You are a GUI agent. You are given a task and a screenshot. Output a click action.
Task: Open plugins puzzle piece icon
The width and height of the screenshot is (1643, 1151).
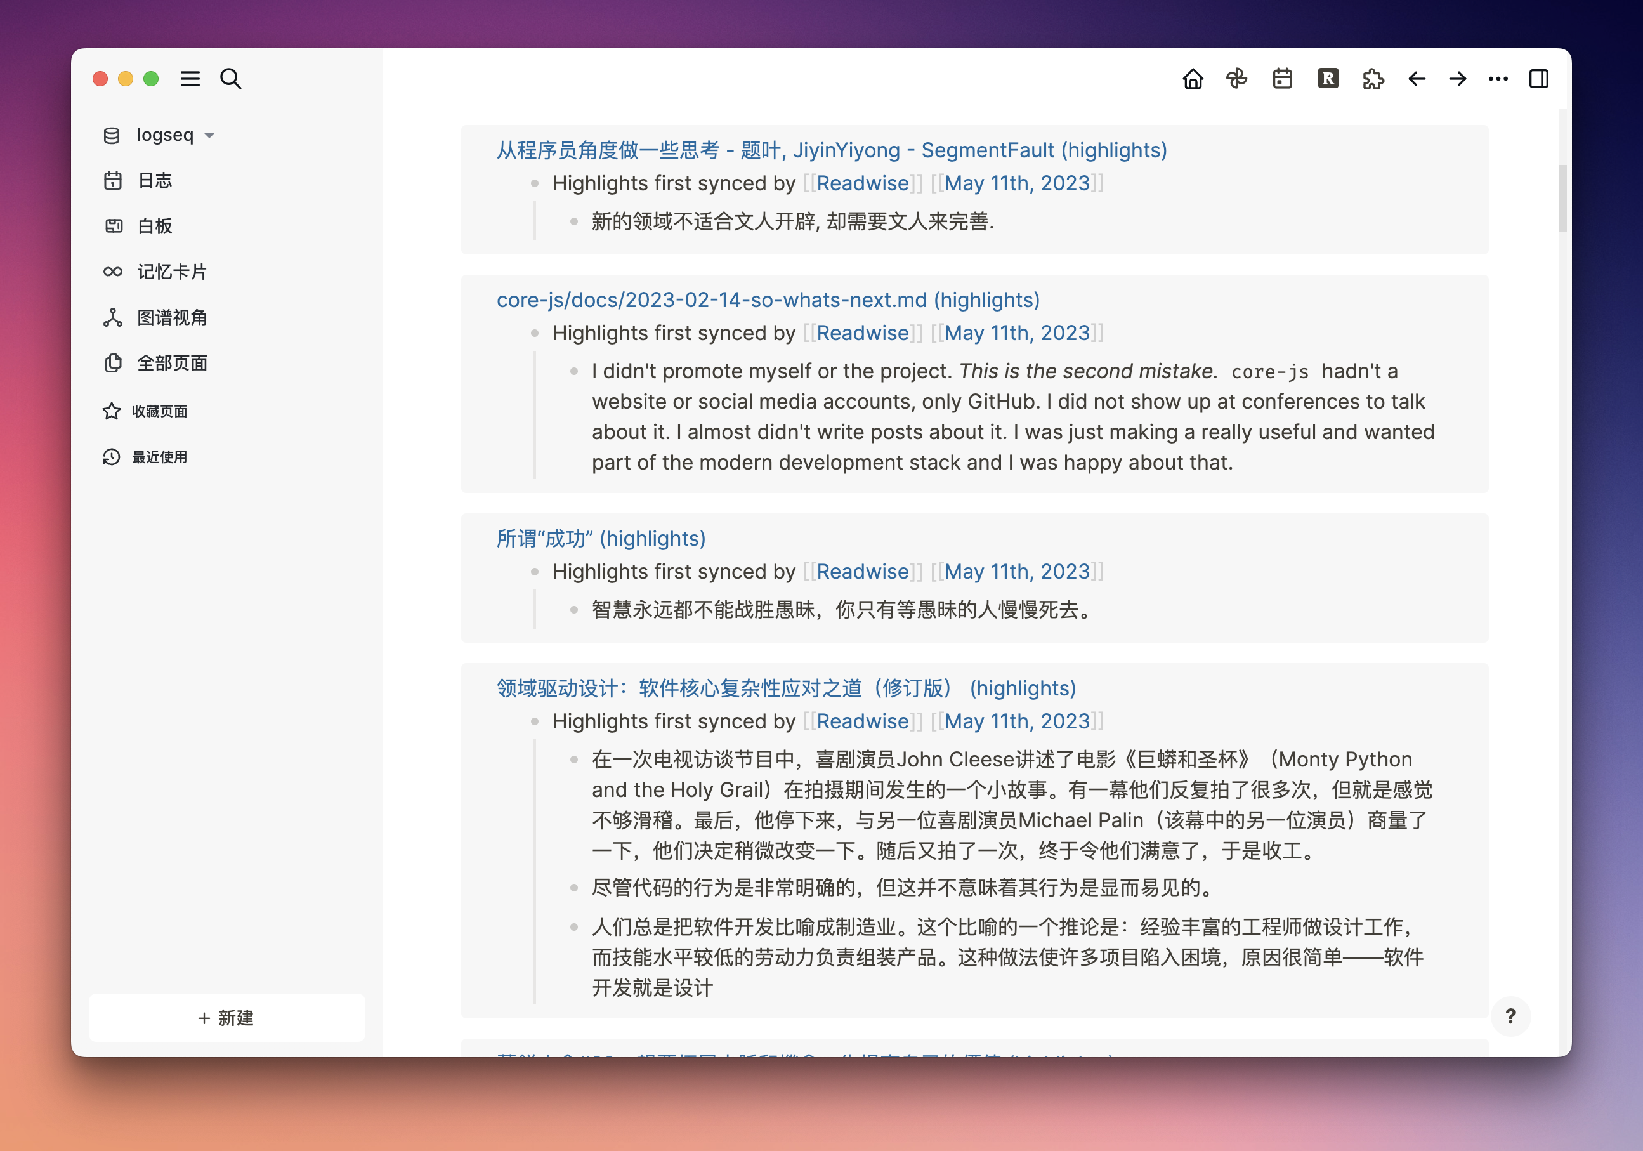point(1373,79)
